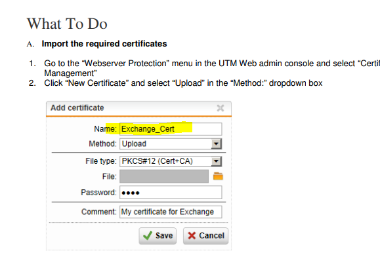This screenshot has height=264, width=380.
Task: Click the Password label text
Action: point(98,193)
